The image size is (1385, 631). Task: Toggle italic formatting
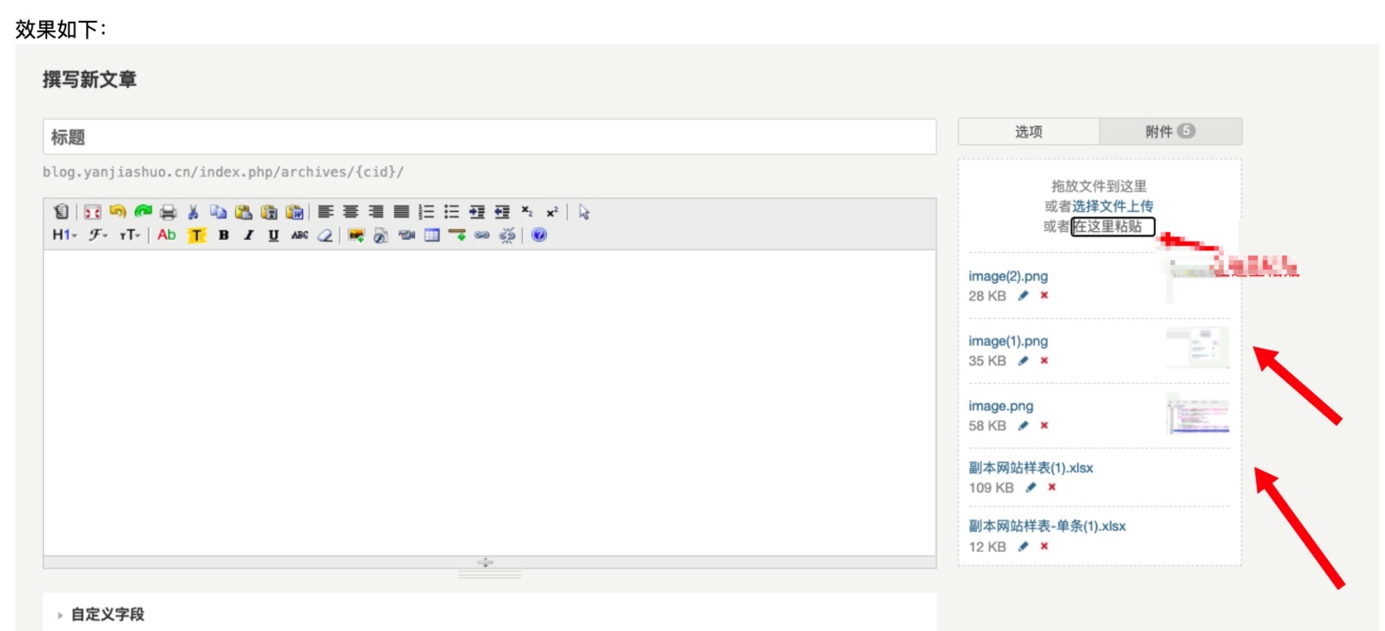click(249, 235)
